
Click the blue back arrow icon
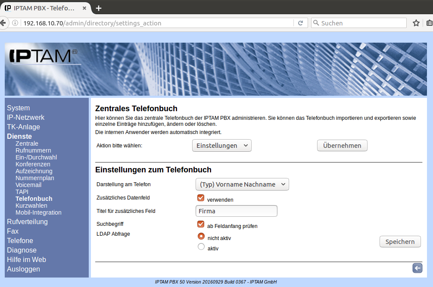pyautogui.click(x=417, y=268)
